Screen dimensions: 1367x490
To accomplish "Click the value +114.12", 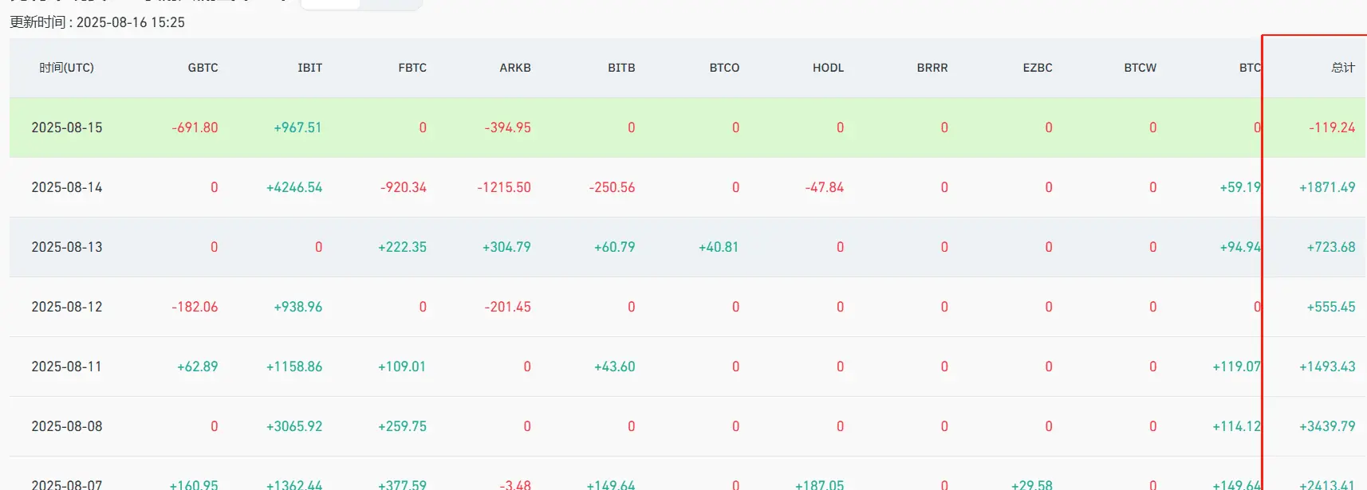I will pos(1237,426).
